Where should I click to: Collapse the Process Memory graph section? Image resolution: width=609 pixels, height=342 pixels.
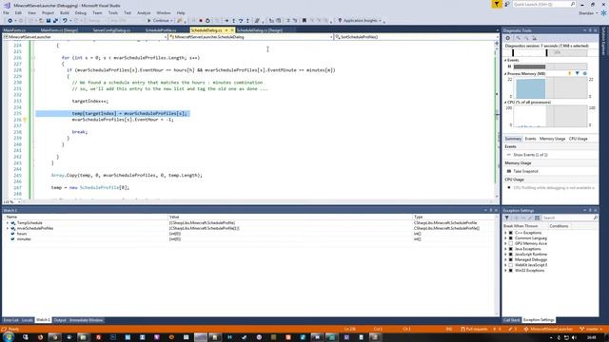(505, 74)
